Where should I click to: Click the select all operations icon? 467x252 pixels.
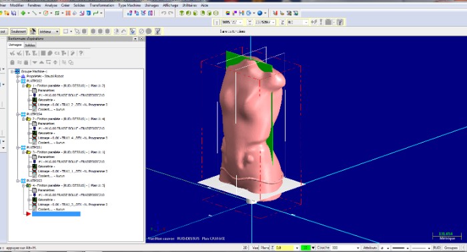(x=12, y=53)
